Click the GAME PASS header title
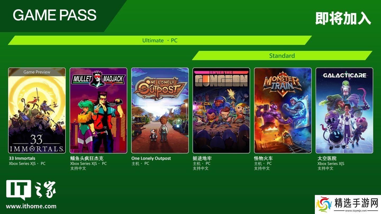Viewport: 381px width, 214px height. [55, 15]
